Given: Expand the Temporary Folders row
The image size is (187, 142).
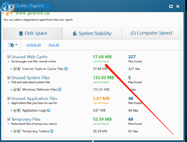Looking at the screenshot, I should coord(11,131).
